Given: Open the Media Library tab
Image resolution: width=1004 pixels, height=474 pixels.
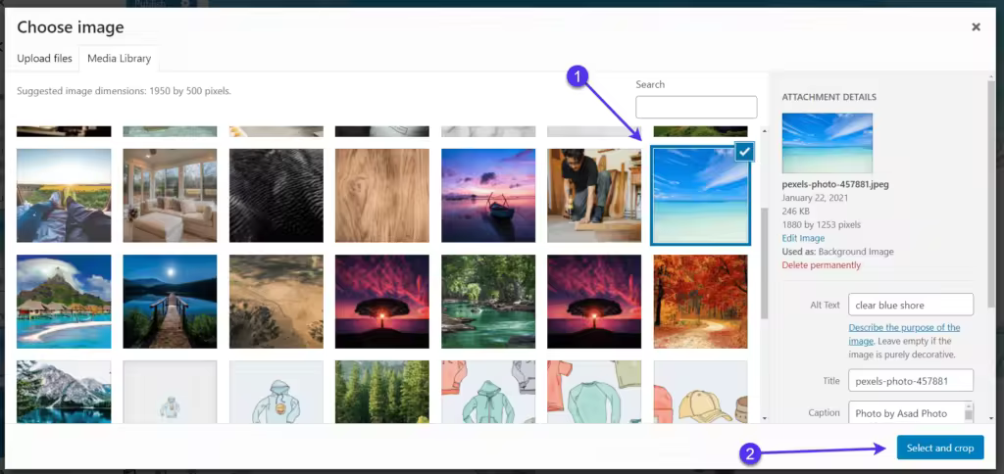Looking at the screenshot, I should coord(119,58).
